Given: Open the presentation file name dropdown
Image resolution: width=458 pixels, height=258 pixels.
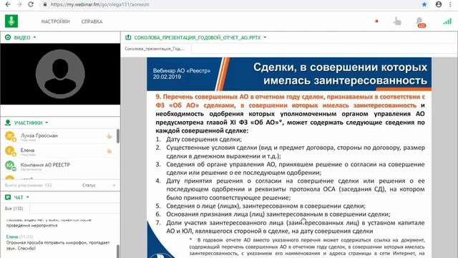Looking at the screenshot, I should [265, 37].
